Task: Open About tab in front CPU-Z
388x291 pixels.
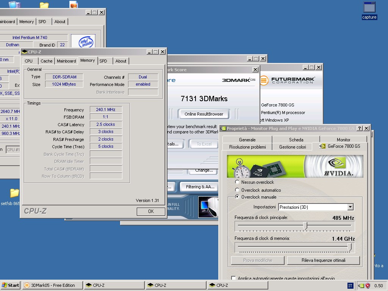Action: tap(121, 61)
